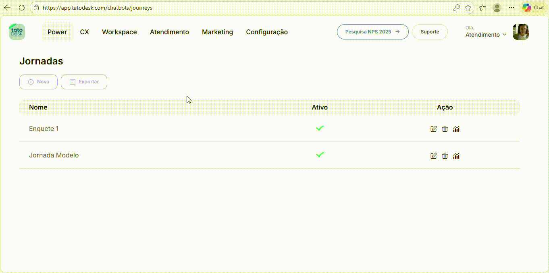The image size is (549, 273).
Task: Click the Tato Desk logo
Action: point(17,32)
